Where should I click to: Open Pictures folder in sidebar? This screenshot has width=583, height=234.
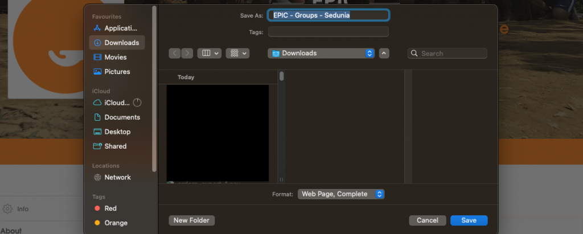click(117, 72)
